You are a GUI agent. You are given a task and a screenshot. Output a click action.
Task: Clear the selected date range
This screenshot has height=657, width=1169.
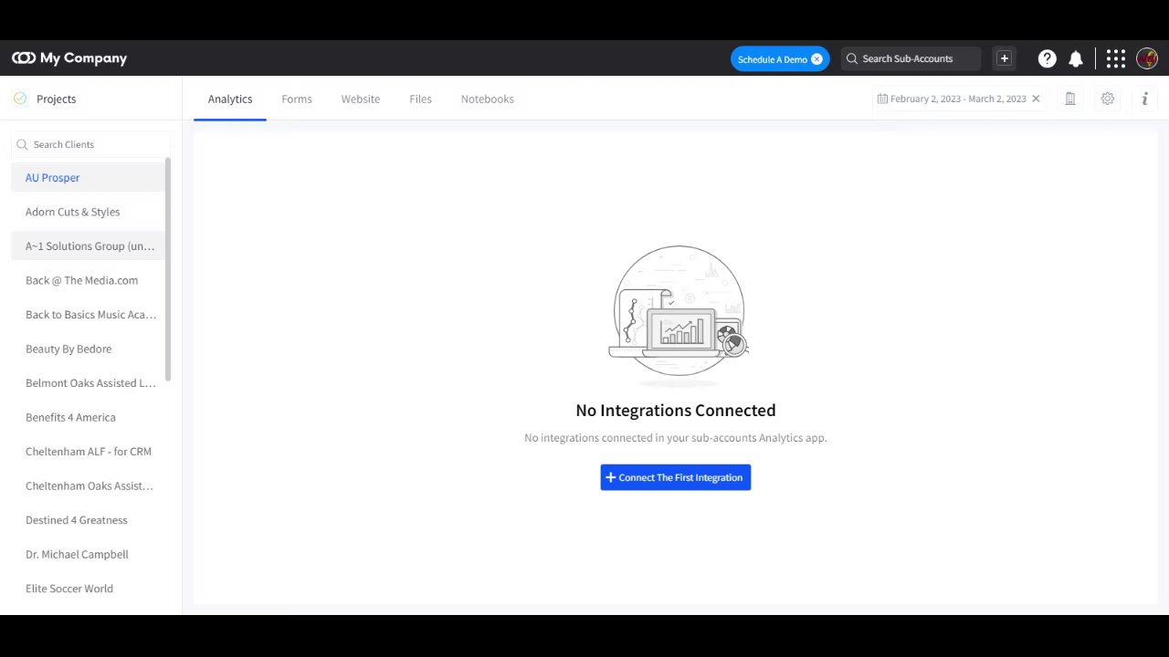[1036, 99]
